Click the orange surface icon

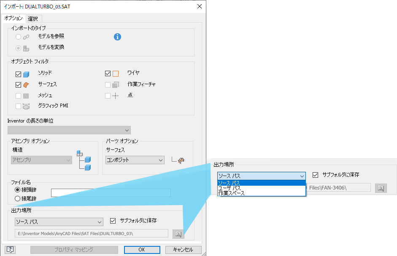click(x=26, y=85)
